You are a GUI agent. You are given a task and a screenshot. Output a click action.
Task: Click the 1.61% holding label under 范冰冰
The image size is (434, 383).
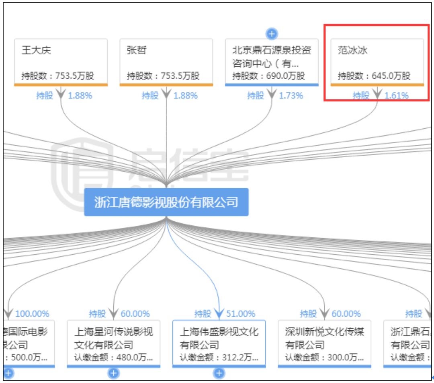point(396,96)
